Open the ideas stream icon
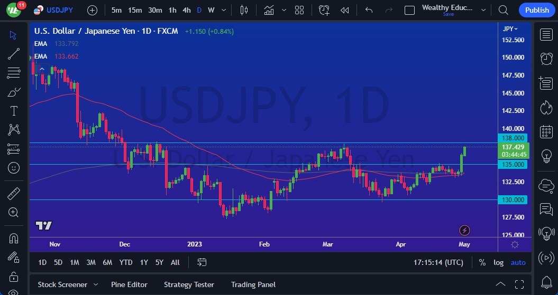 [546, 233]
